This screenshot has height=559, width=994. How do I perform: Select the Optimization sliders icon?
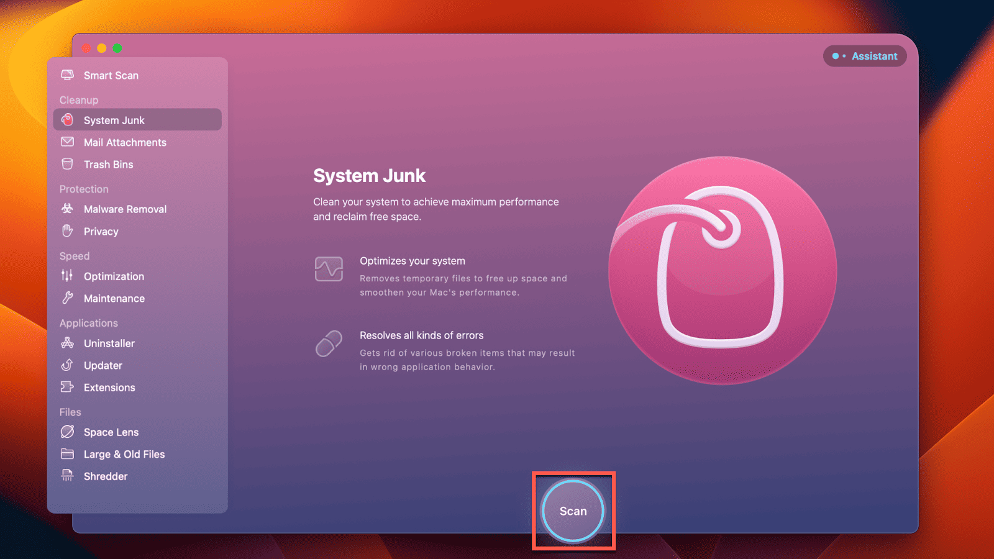(67, 276)
